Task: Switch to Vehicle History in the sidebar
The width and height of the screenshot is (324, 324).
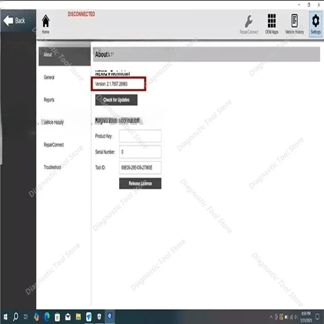Action: pos(53,122)
